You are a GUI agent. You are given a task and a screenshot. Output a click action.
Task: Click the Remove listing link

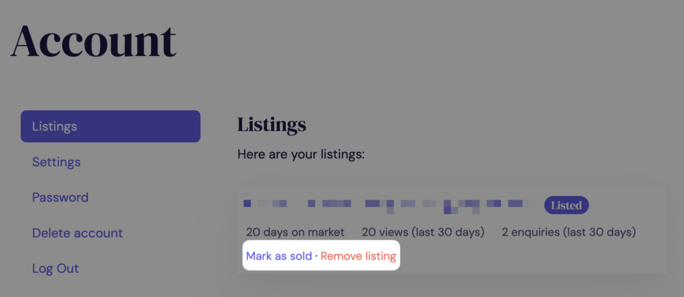pos(358,256)
